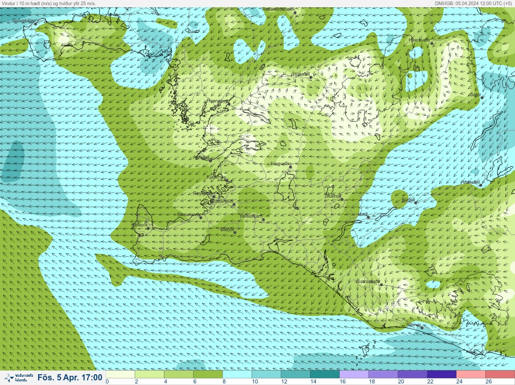Screen dimensions: 515x385
Task: Select the dark green 6–8 m/s legend swatch
Action: [208, 375]
